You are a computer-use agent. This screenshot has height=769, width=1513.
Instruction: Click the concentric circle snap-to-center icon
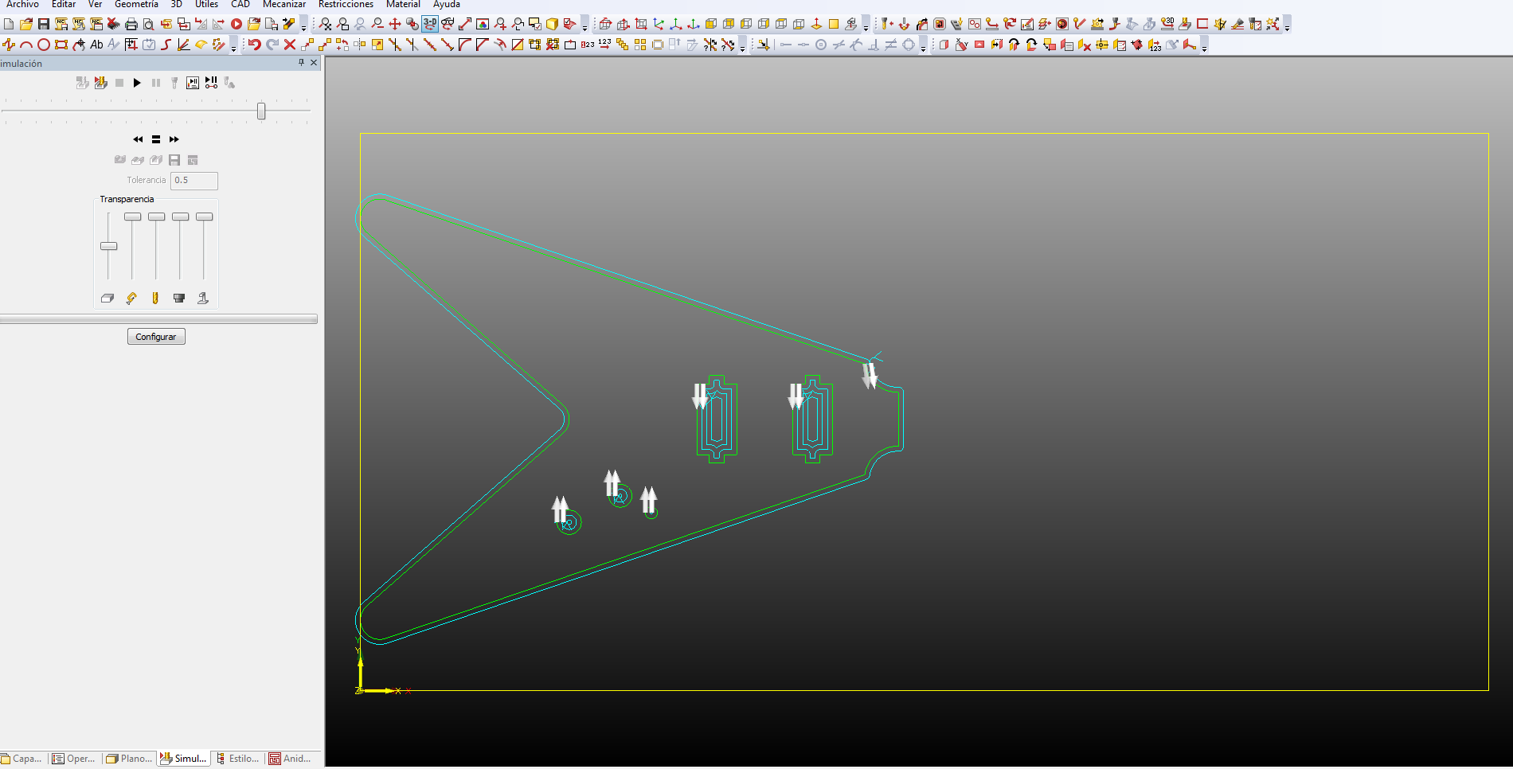click(x=821, y=45)
